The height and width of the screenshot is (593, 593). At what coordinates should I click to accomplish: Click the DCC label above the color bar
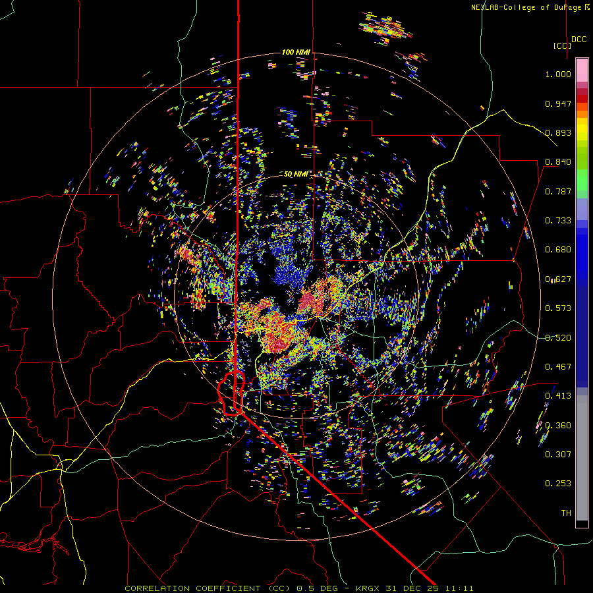click(579, 40)
